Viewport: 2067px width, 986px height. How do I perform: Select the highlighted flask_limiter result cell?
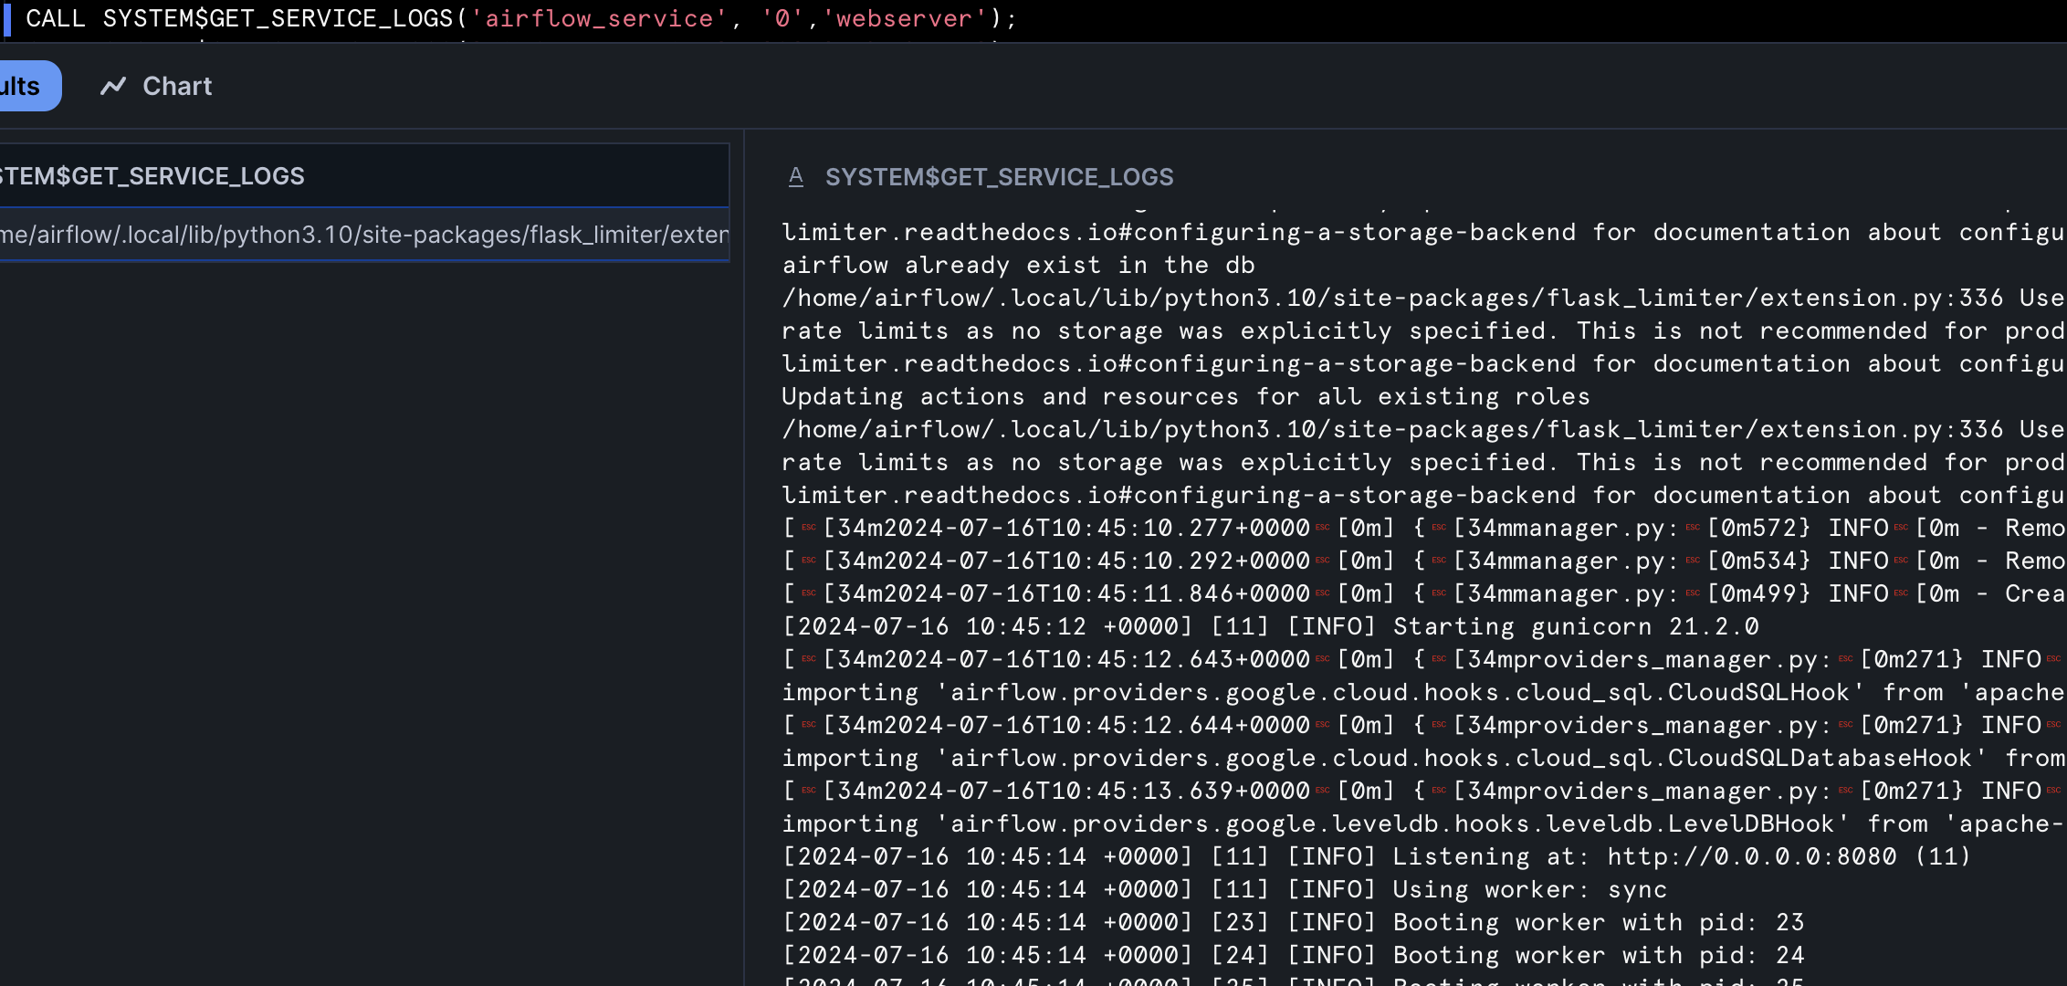[363, 234]
